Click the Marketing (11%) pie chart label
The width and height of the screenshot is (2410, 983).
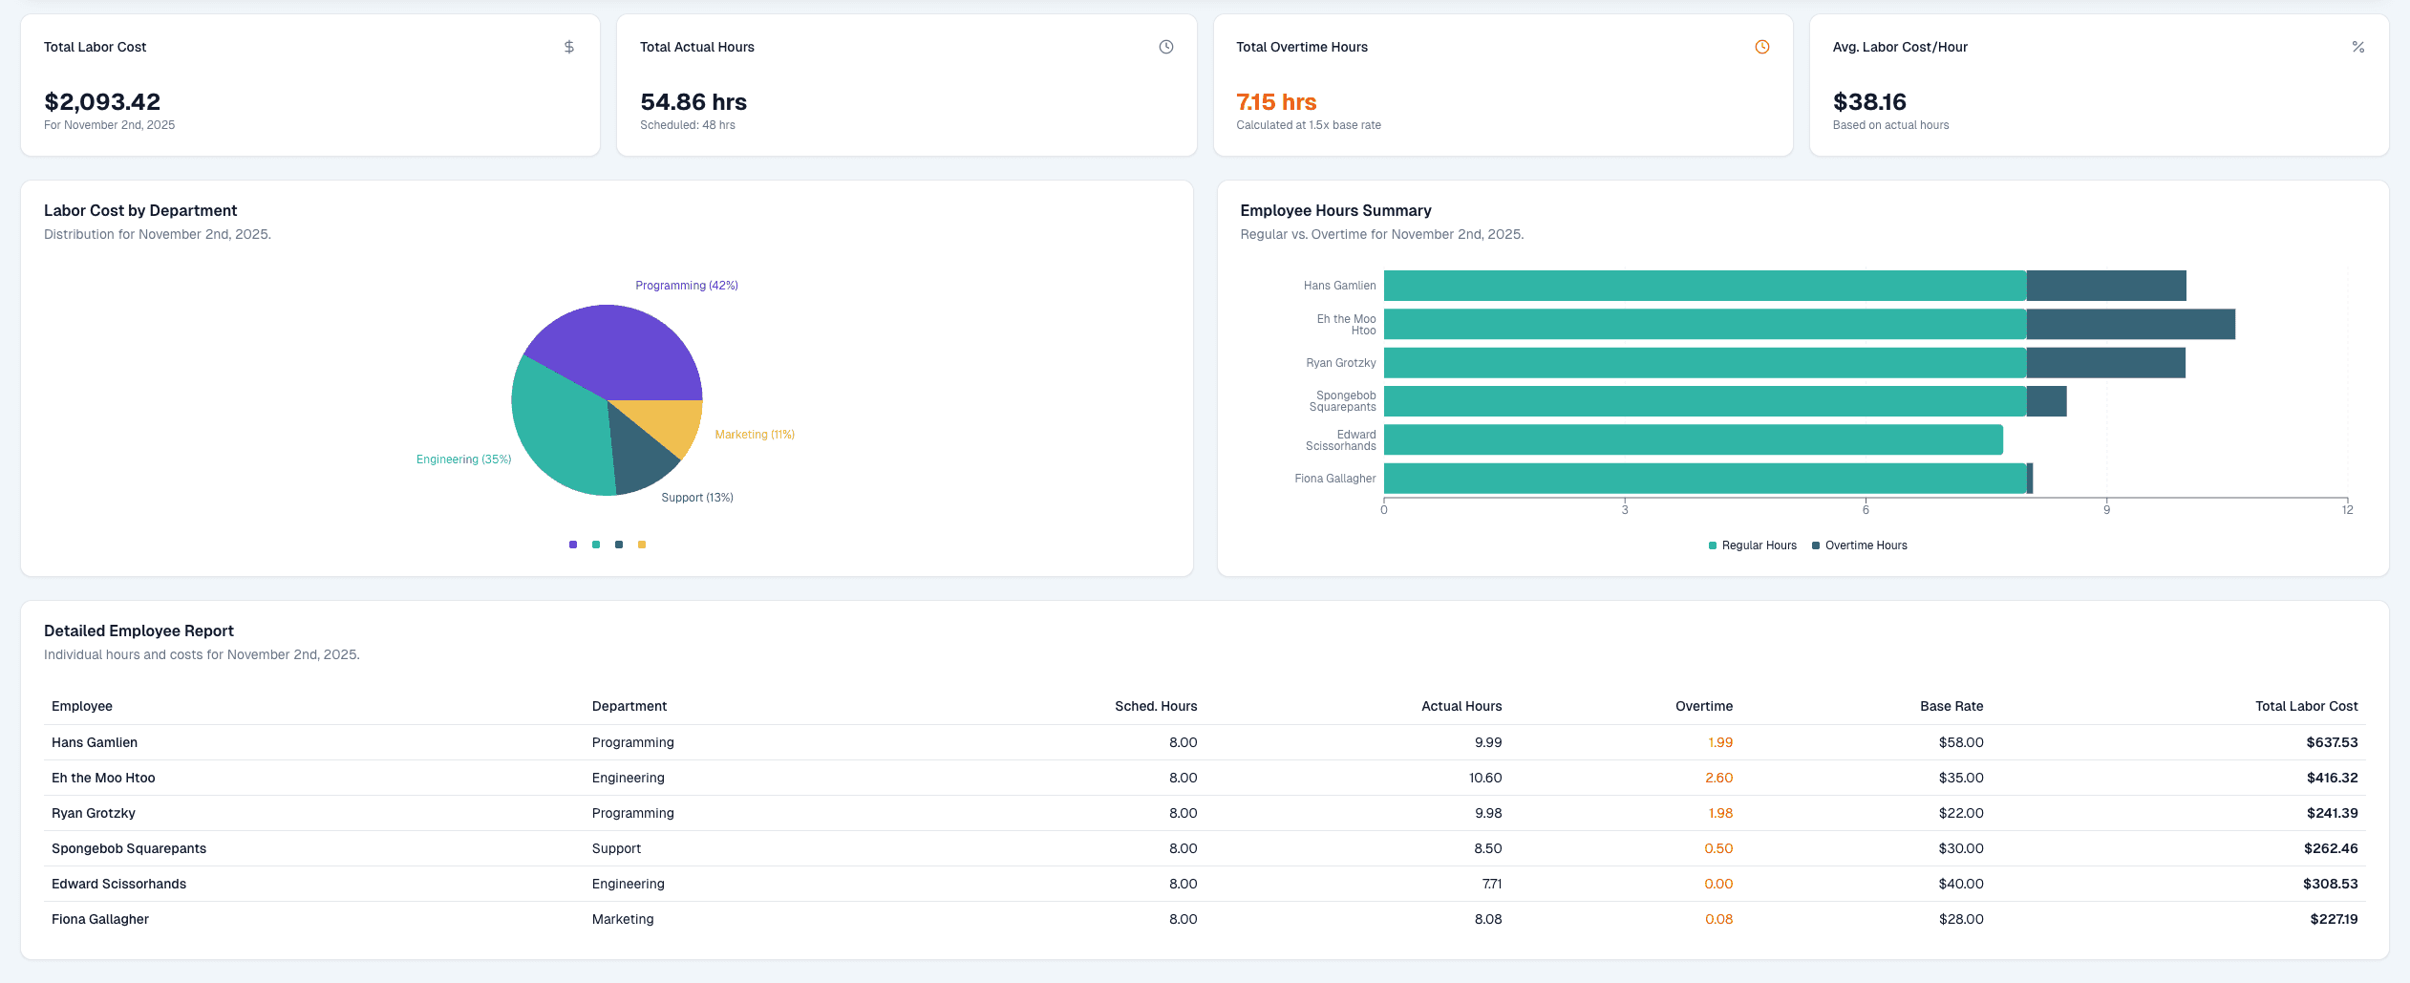(x=754, y=435)
